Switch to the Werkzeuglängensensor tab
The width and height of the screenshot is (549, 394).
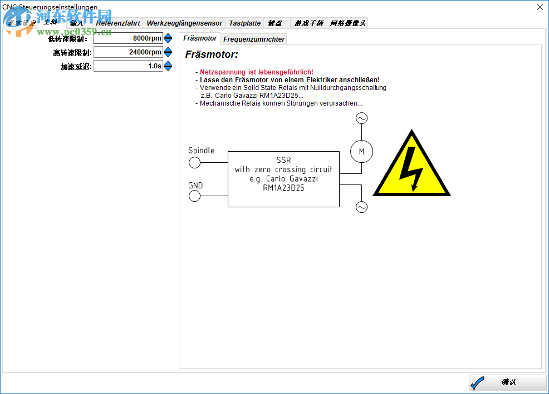tap(184, 23)
